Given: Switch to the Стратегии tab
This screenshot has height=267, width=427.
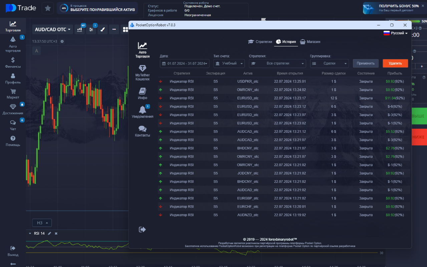Looking at the screenshot, I should 260,42.
